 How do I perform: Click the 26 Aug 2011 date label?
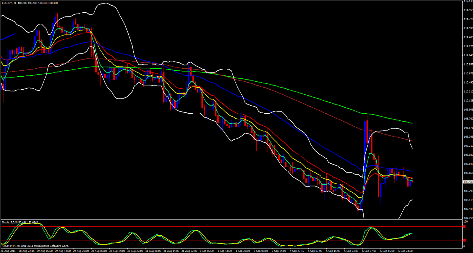tap(8, 251)
